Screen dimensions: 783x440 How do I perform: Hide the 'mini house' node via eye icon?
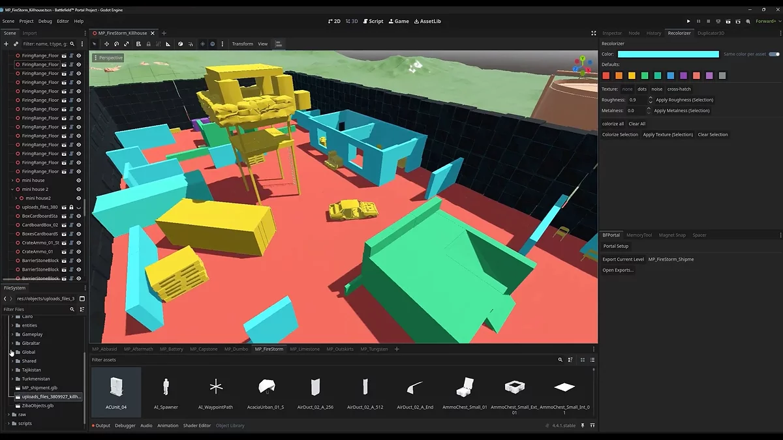[x=78, y=181]
